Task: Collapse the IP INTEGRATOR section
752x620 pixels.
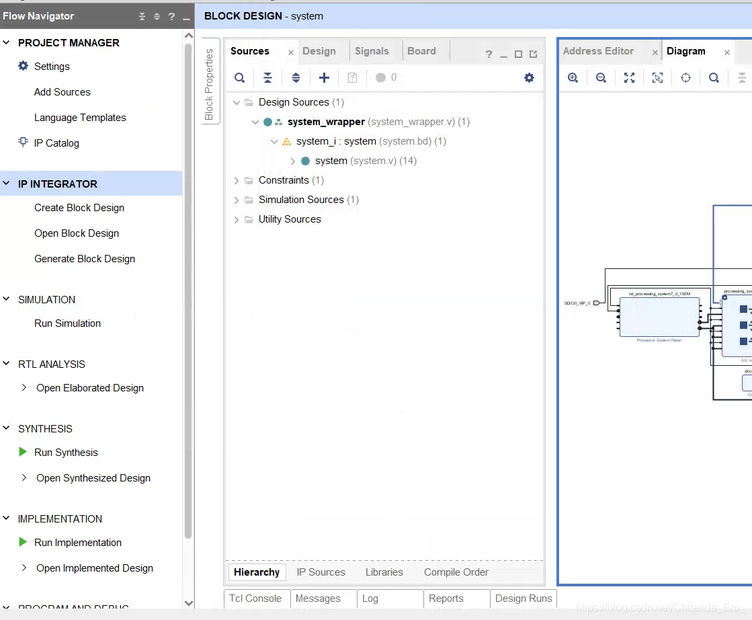Action: click(x=6, y=184)
